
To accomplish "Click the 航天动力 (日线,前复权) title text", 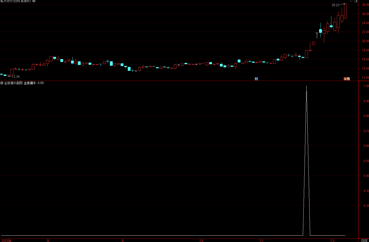I will [16, 1].
